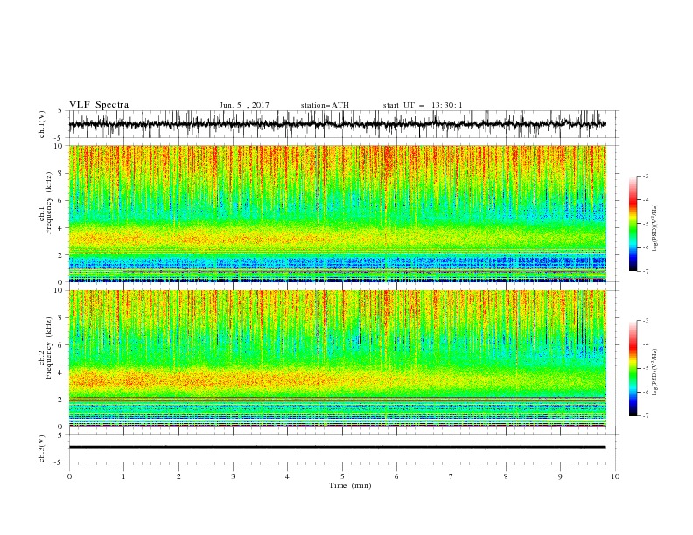Click the "-4" label on the ch.2 color bar
693x535 pixels.
pos(646,344)
